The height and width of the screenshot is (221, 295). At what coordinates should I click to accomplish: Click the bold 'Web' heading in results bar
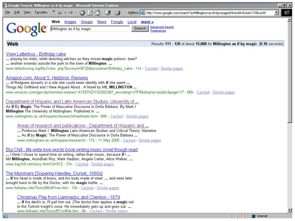[x=13, y=44]
